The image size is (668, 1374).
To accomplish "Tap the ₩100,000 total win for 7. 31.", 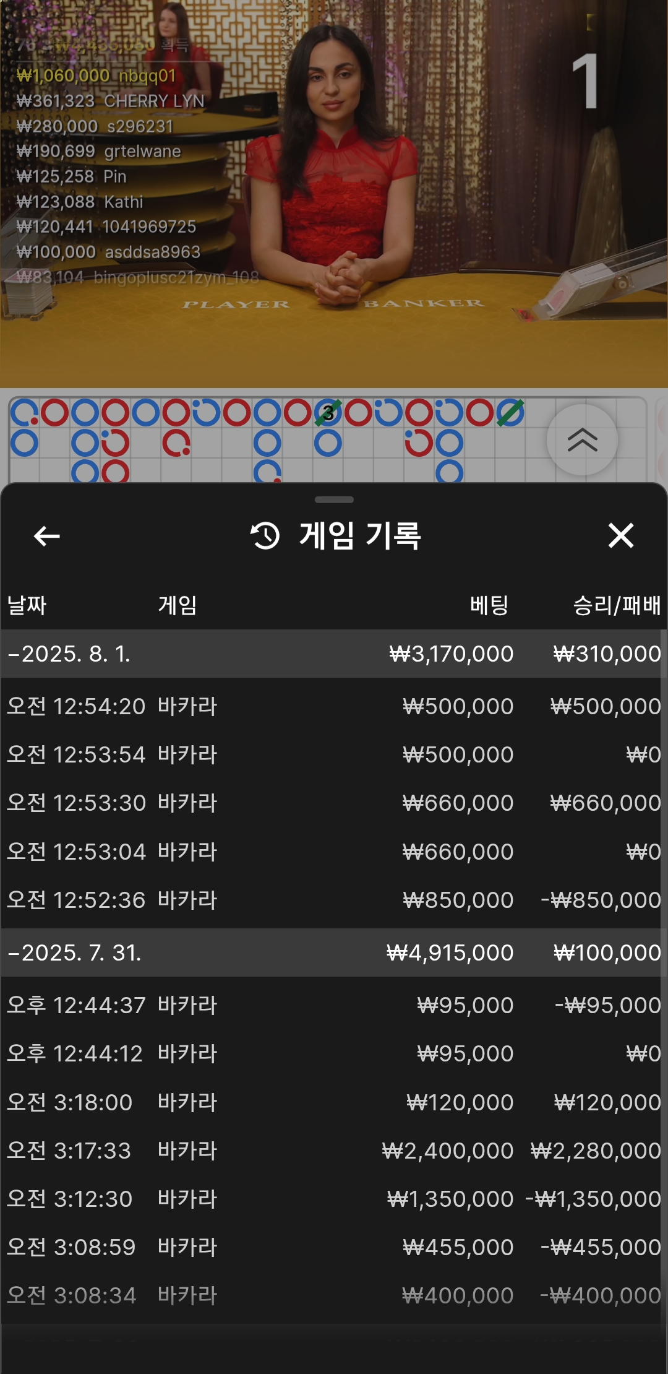I will (x=607, y=953).
